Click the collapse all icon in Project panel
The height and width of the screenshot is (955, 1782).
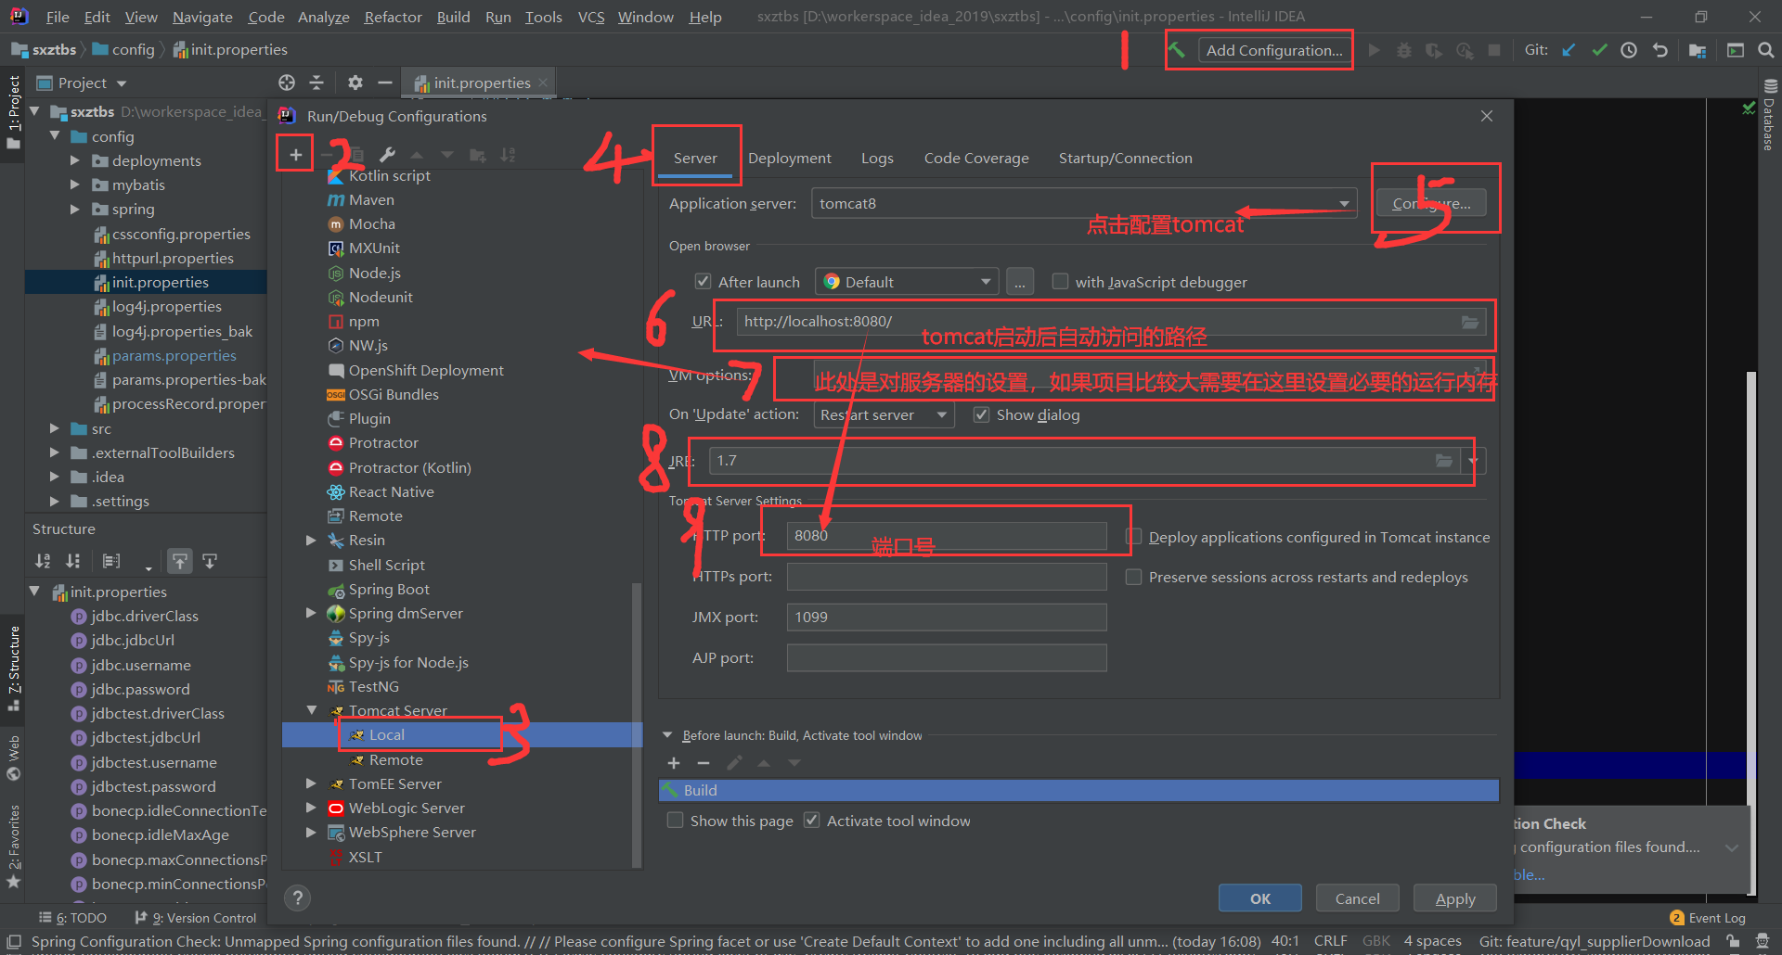coord(316,83)
